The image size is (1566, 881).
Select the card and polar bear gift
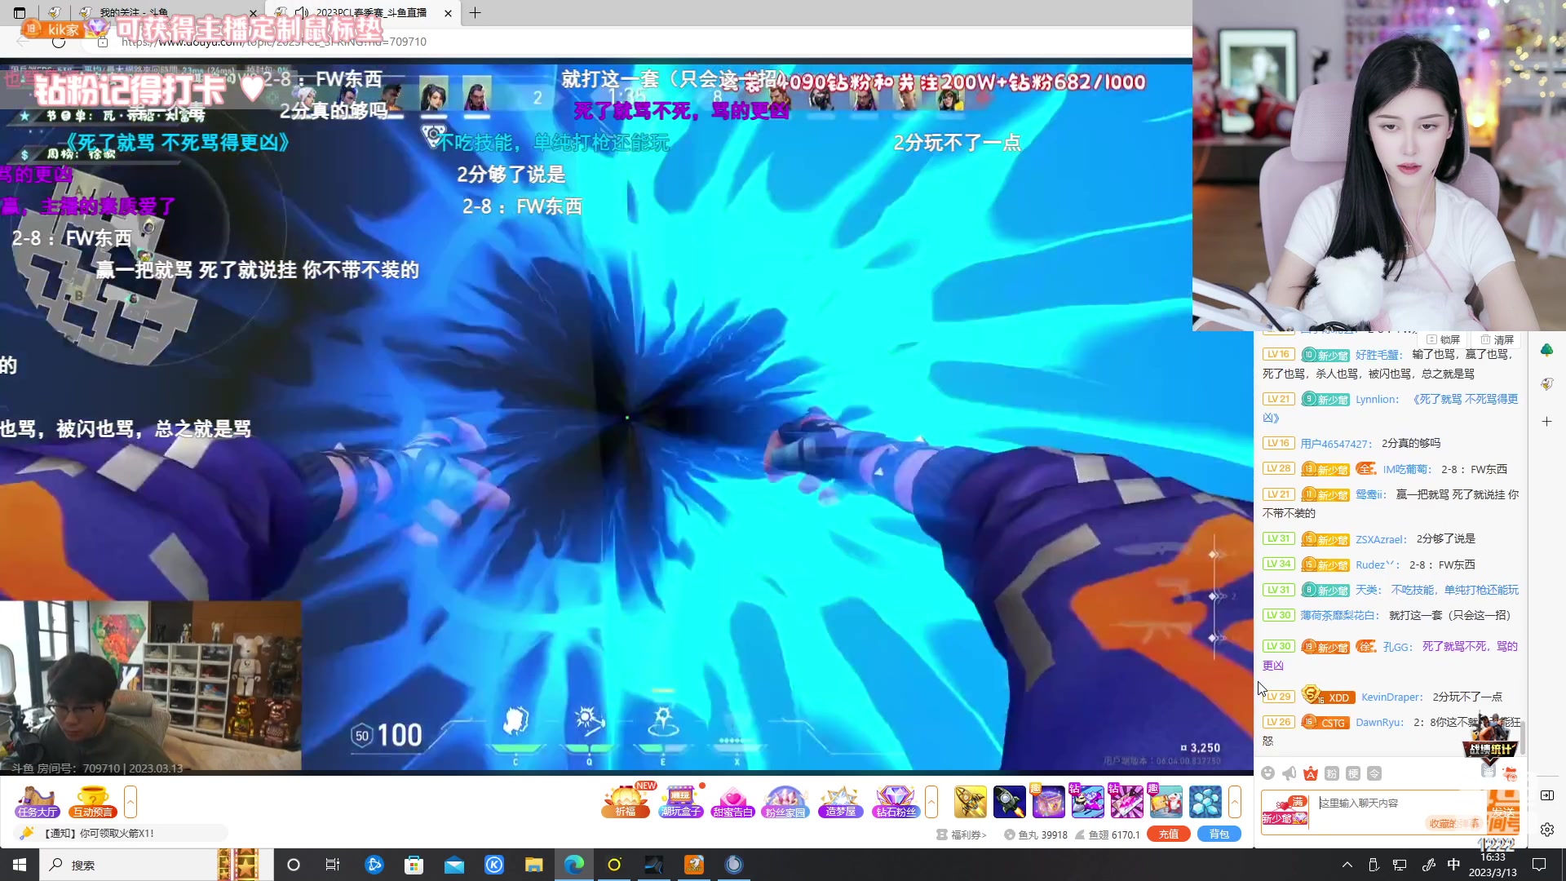tap(1166, 801)
